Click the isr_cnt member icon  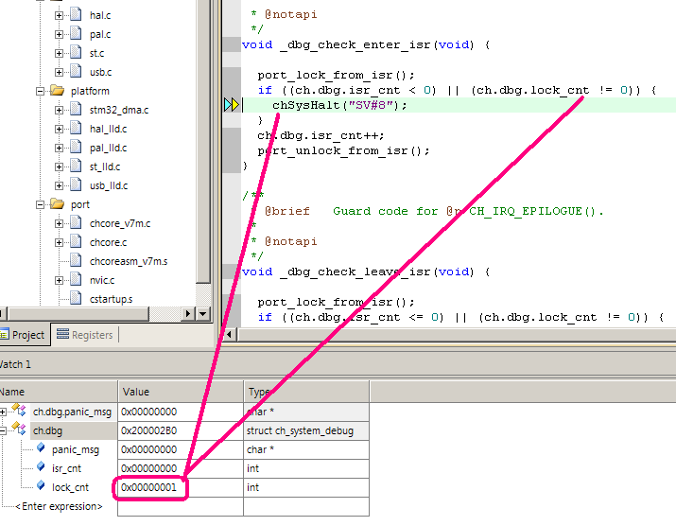(x=41, y=467)
